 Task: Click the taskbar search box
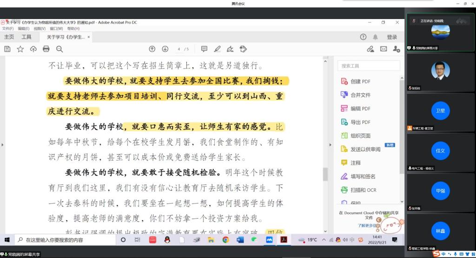(65, 240)
